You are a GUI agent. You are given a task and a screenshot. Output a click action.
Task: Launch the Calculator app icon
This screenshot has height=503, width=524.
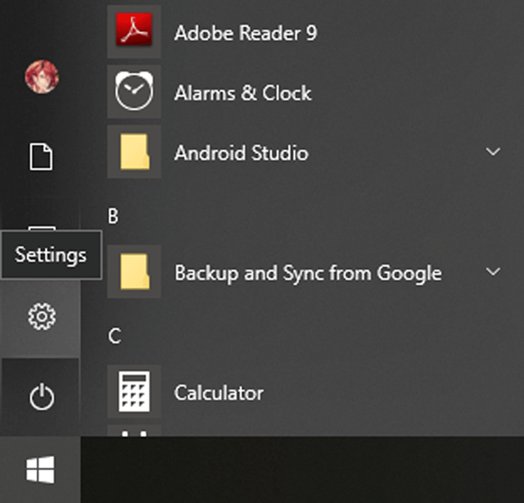134,392
